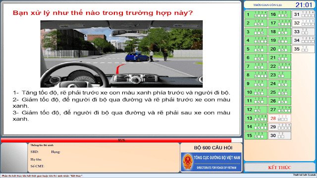Jump to unanswered question 29
The image size is (317, 178).
click(279, 127)
